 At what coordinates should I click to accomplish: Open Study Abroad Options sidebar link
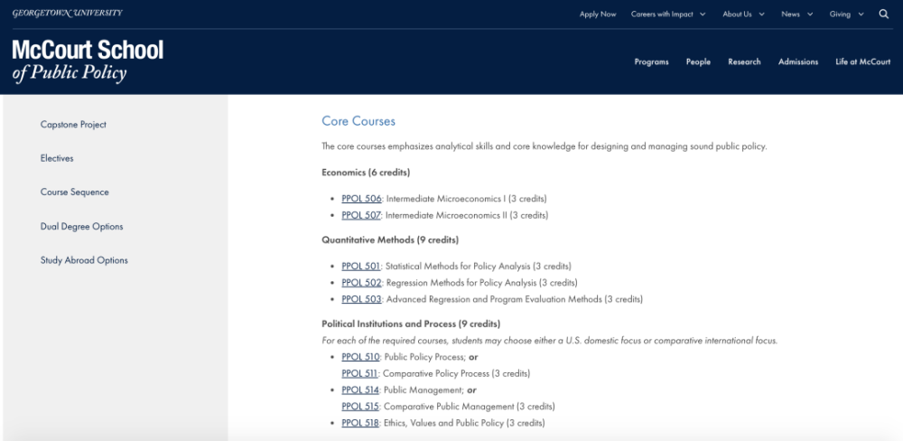84,260
